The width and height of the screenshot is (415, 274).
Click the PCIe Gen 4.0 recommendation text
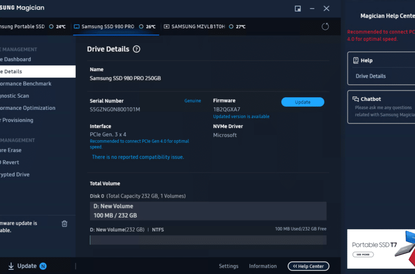[139, 144]
